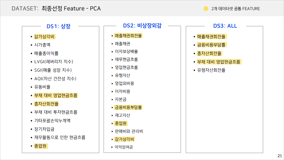Select the 'DS3: ALL' heading
This screenshot has height=160, width=284.
(x=225, y=26)
